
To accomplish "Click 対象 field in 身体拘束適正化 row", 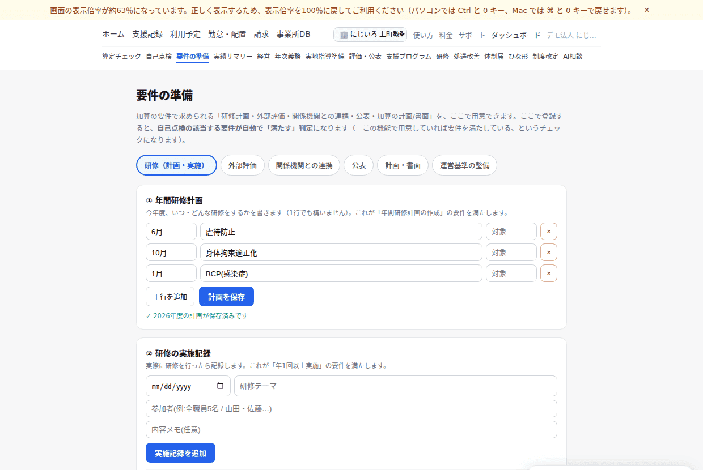I will [511, 252].
